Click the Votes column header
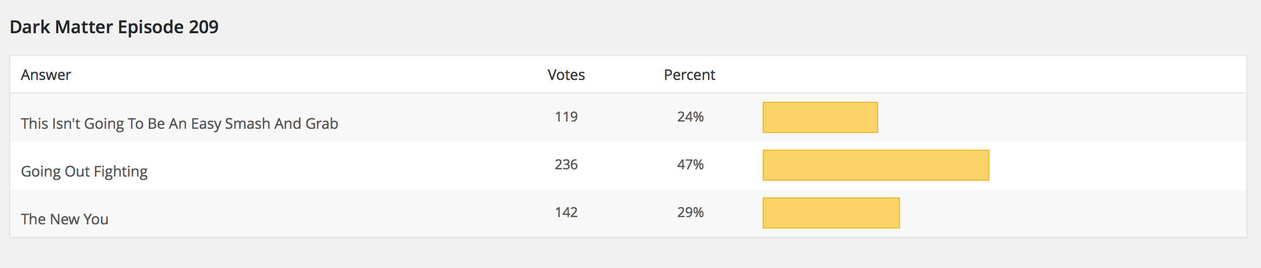The image size is (1261, 268). (566, 75)
